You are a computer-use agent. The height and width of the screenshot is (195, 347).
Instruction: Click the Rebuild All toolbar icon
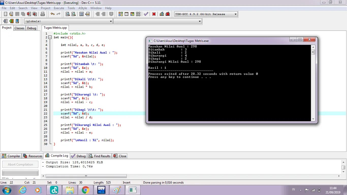tap(138, 14)
